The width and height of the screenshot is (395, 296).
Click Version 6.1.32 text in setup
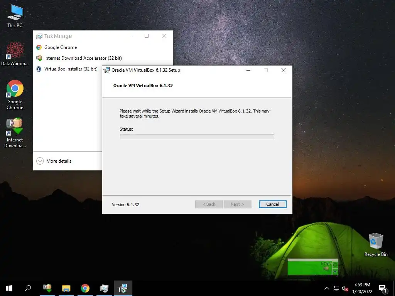coord(126,205)
